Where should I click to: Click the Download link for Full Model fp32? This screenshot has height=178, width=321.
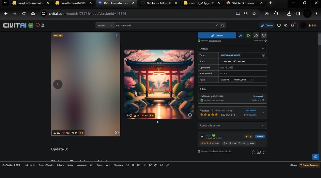(x=258, y=96)
